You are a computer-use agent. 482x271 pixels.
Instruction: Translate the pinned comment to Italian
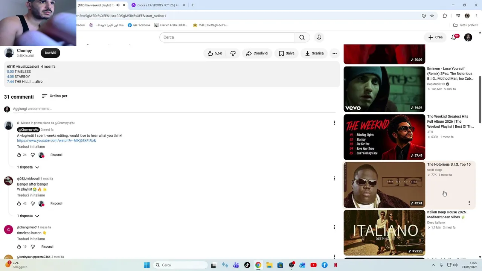pyautogui.click(x=31, y=147)
